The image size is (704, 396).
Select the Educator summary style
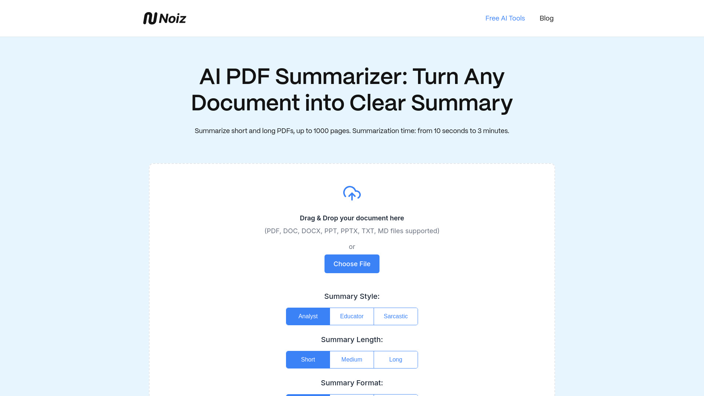pos(352,316)
